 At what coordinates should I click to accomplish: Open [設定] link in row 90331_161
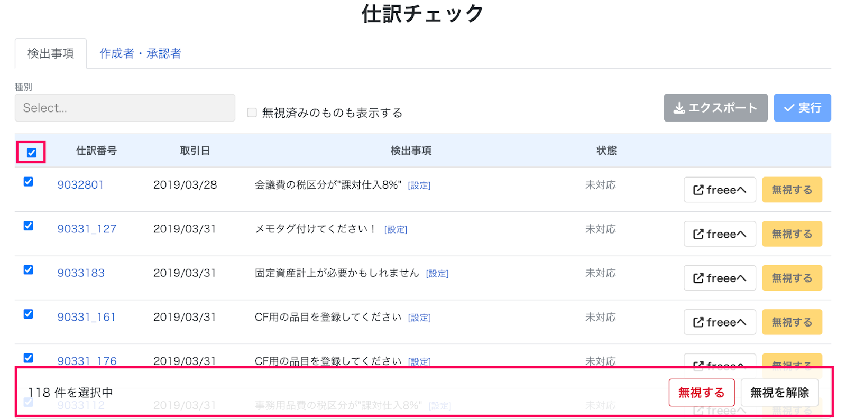click(419, 318)
